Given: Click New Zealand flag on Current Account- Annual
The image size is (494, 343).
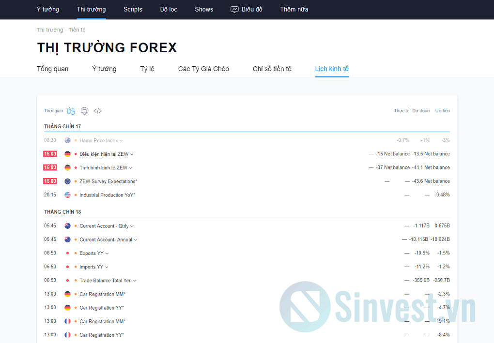Looking at the screenshot, I should click(x=67, y=239).
